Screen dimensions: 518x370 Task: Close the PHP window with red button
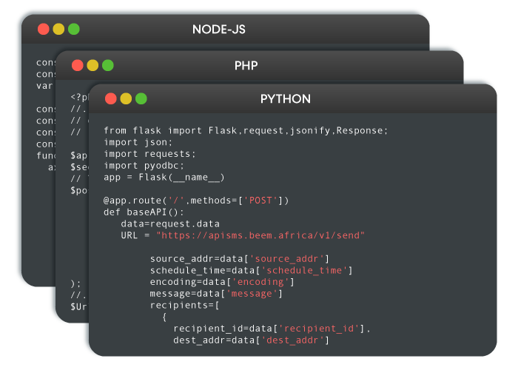(x=77, y=65)
